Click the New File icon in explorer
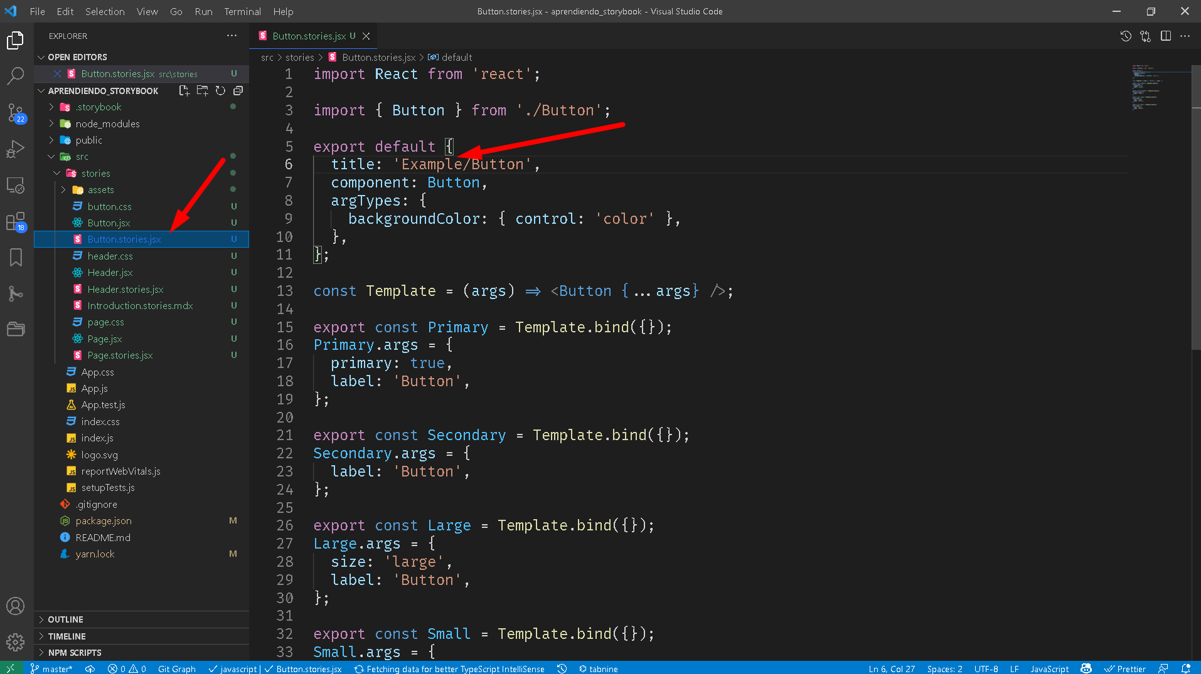 click(x=184, y=91)
